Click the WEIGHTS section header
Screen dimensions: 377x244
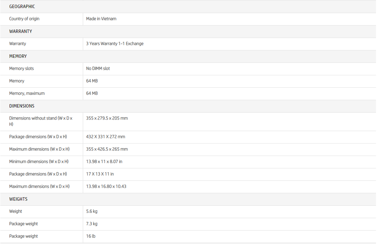click(x=18, y=199)
